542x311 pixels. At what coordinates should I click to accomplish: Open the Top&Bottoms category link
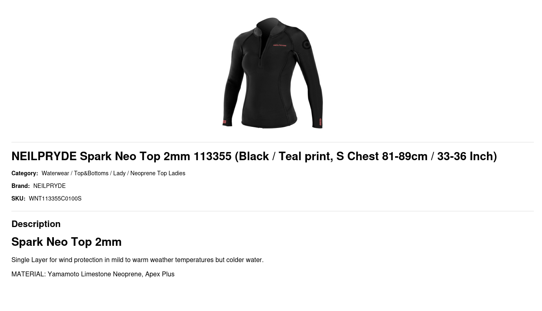pyautogui.click(x=91, y=173)
